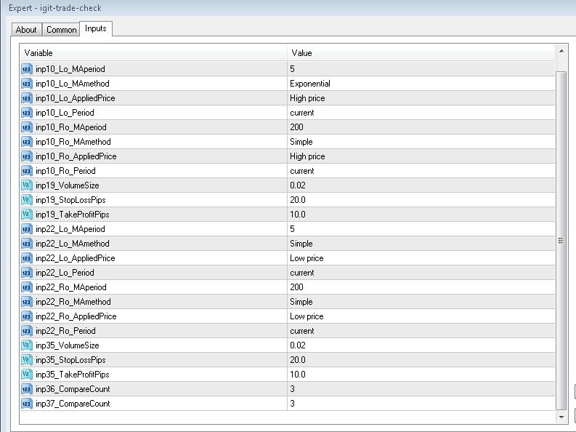
Task: Click the double-type icon beside inp19_TakeProfitPips
Action: click(x=27, y=215)
